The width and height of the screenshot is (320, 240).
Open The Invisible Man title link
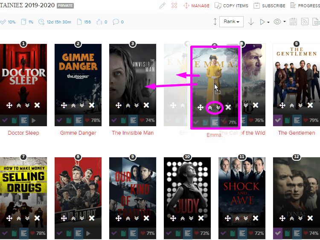[x=133, y=133]
